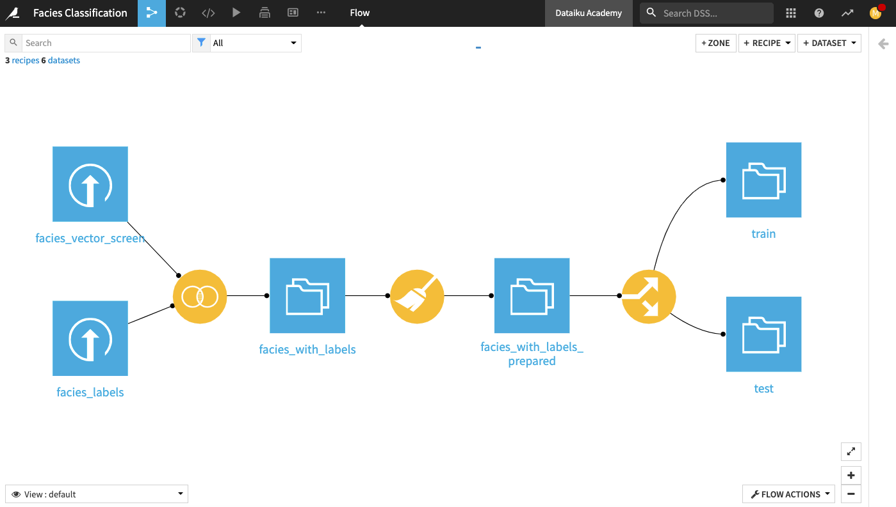The width and height of the screenshot is (896, 507).
Task: Click the + ZONE button
Action: tap(715, 43)
